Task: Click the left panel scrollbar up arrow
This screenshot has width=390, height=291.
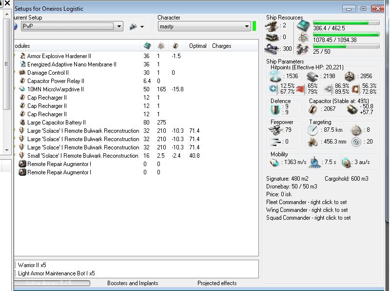Action: tap(7, 14)
